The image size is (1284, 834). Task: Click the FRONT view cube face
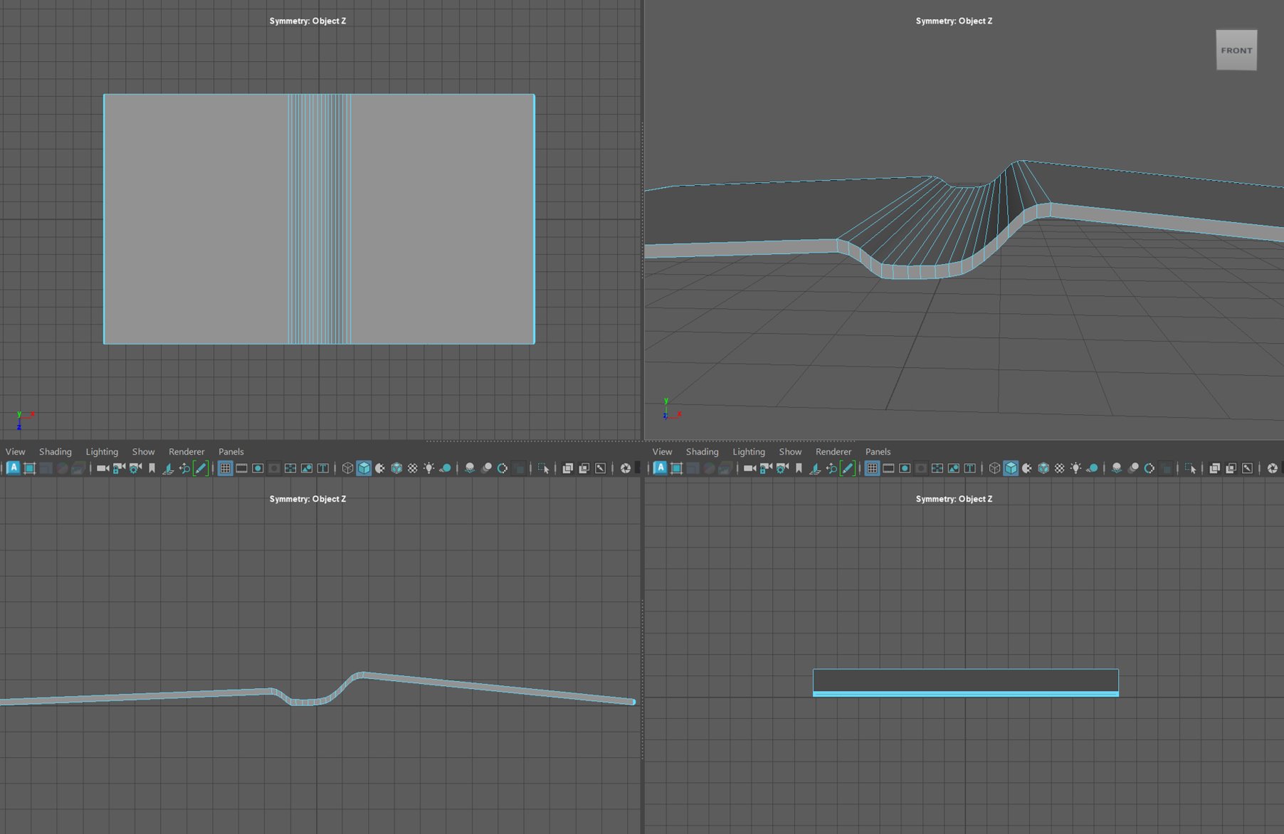click(x=1236, y=51)
